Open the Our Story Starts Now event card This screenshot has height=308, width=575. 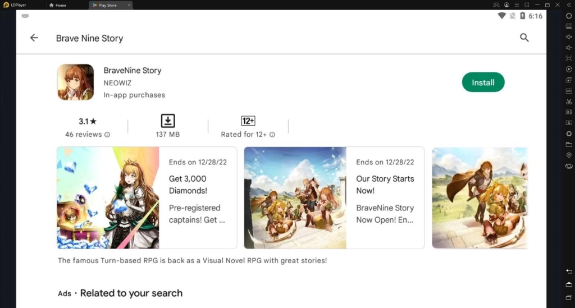coord(334,198)
